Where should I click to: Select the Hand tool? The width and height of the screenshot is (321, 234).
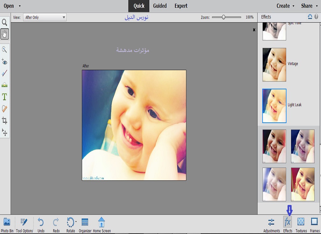5,34
